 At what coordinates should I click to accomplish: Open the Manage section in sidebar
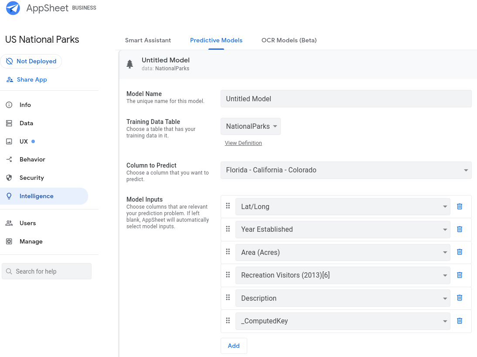tap(31, 241)
